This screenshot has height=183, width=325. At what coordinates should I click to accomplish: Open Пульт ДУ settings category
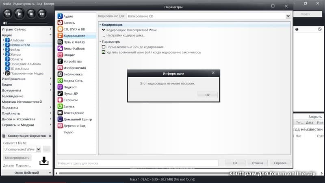point(76,94)
